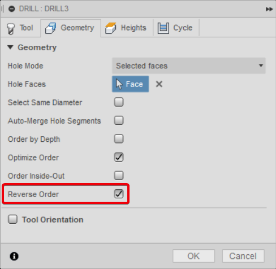Switch to the Cycle tab
This screenshot has height=269, width=276.
176,28
